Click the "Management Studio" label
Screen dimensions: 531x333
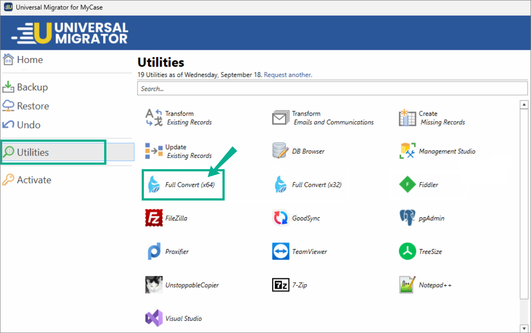[447, 151]
